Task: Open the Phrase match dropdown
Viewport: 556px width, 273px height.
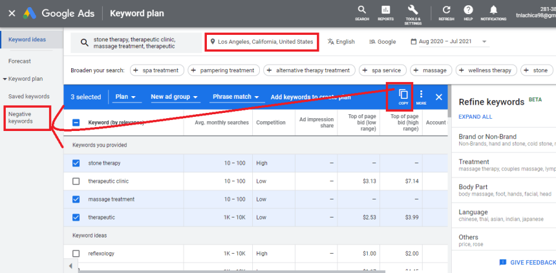Action: [236, 97]
